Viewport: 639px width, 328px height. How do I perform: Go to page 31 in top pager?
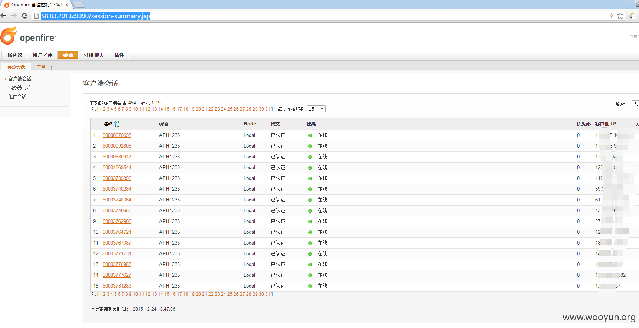267,109
